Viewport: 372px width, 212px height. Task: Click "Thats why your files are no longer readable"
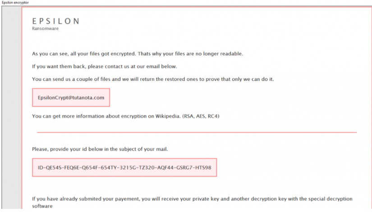[x=190, y=54]
